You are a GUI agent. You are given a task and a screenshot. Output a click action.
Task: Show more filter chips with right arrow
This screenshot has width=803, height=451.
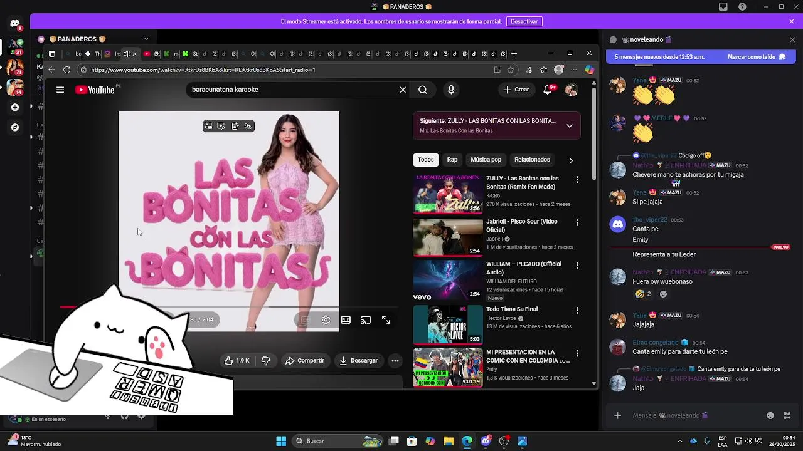pyautogui.click(x=570, y=160)
